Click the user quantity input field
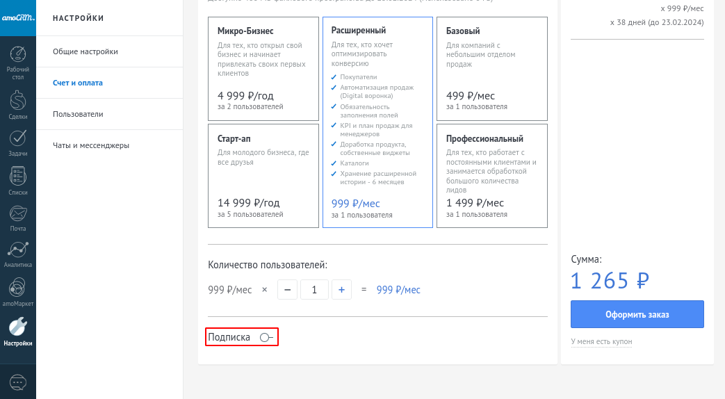Screen dimensions: 725x399 314,290
